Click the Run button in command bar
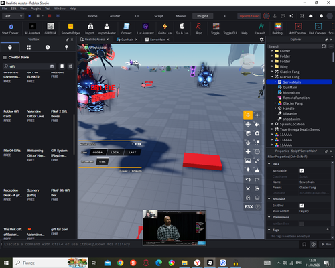Viewport: 335px width, 268px height. (326, 245)
